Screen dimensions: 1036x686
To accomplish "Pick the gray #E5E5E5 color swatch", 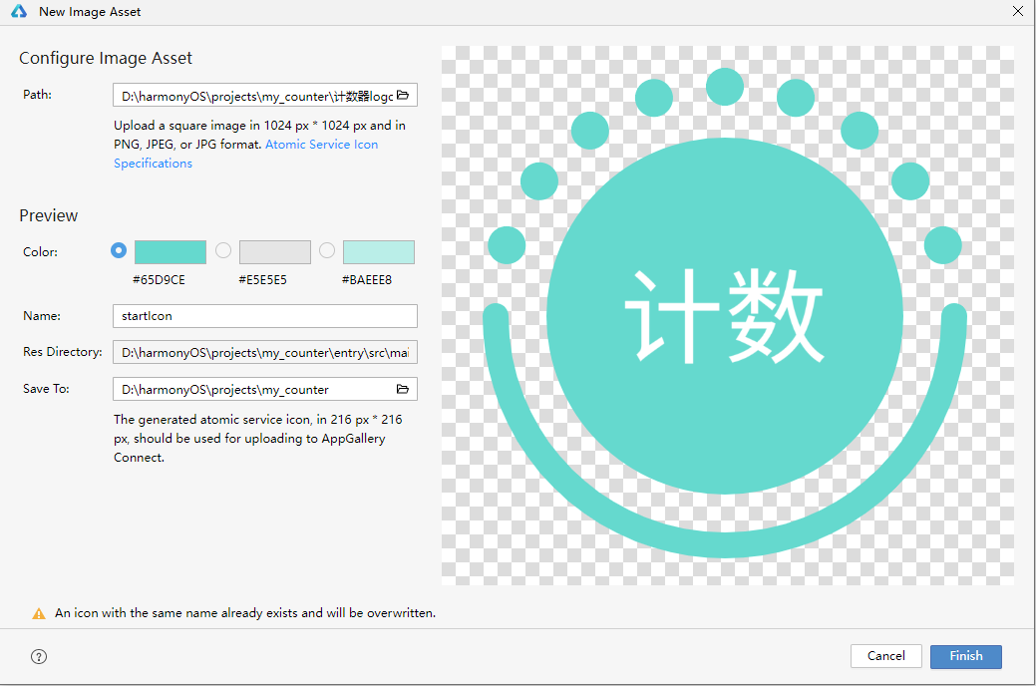I will pos(275,252).
